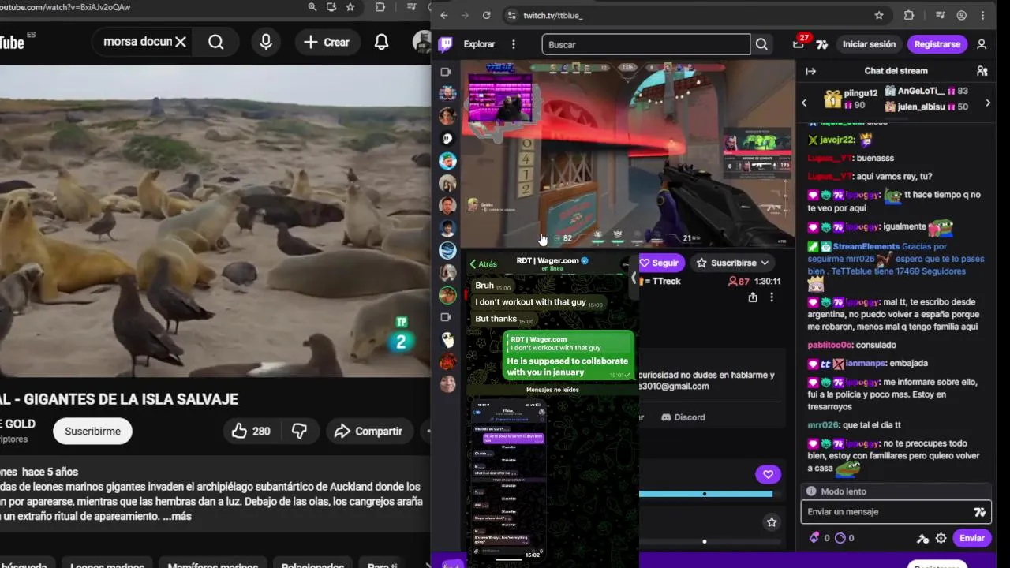
Task: Open Chrome three-dot menu in Twitch window
Action: click(x=983, y=15)
